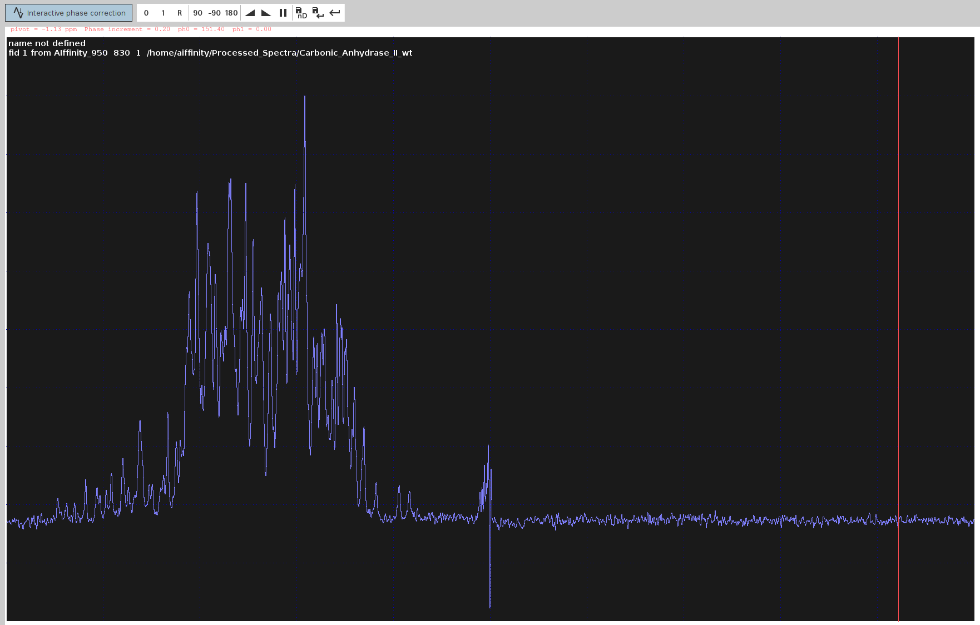
Task: Apply -90 degree phase correction
Action: click(x=214, y=13)
